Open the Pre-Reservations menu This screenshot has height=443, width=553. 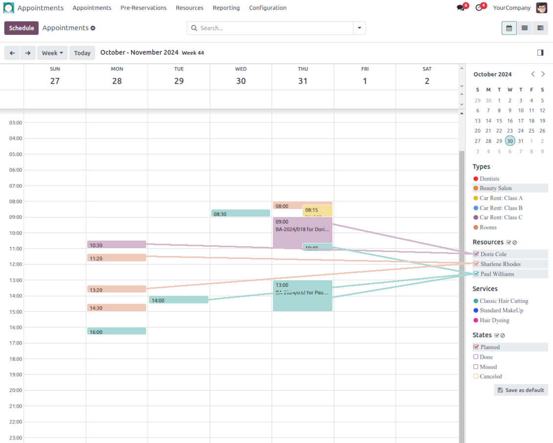click(x=143, y=8)
